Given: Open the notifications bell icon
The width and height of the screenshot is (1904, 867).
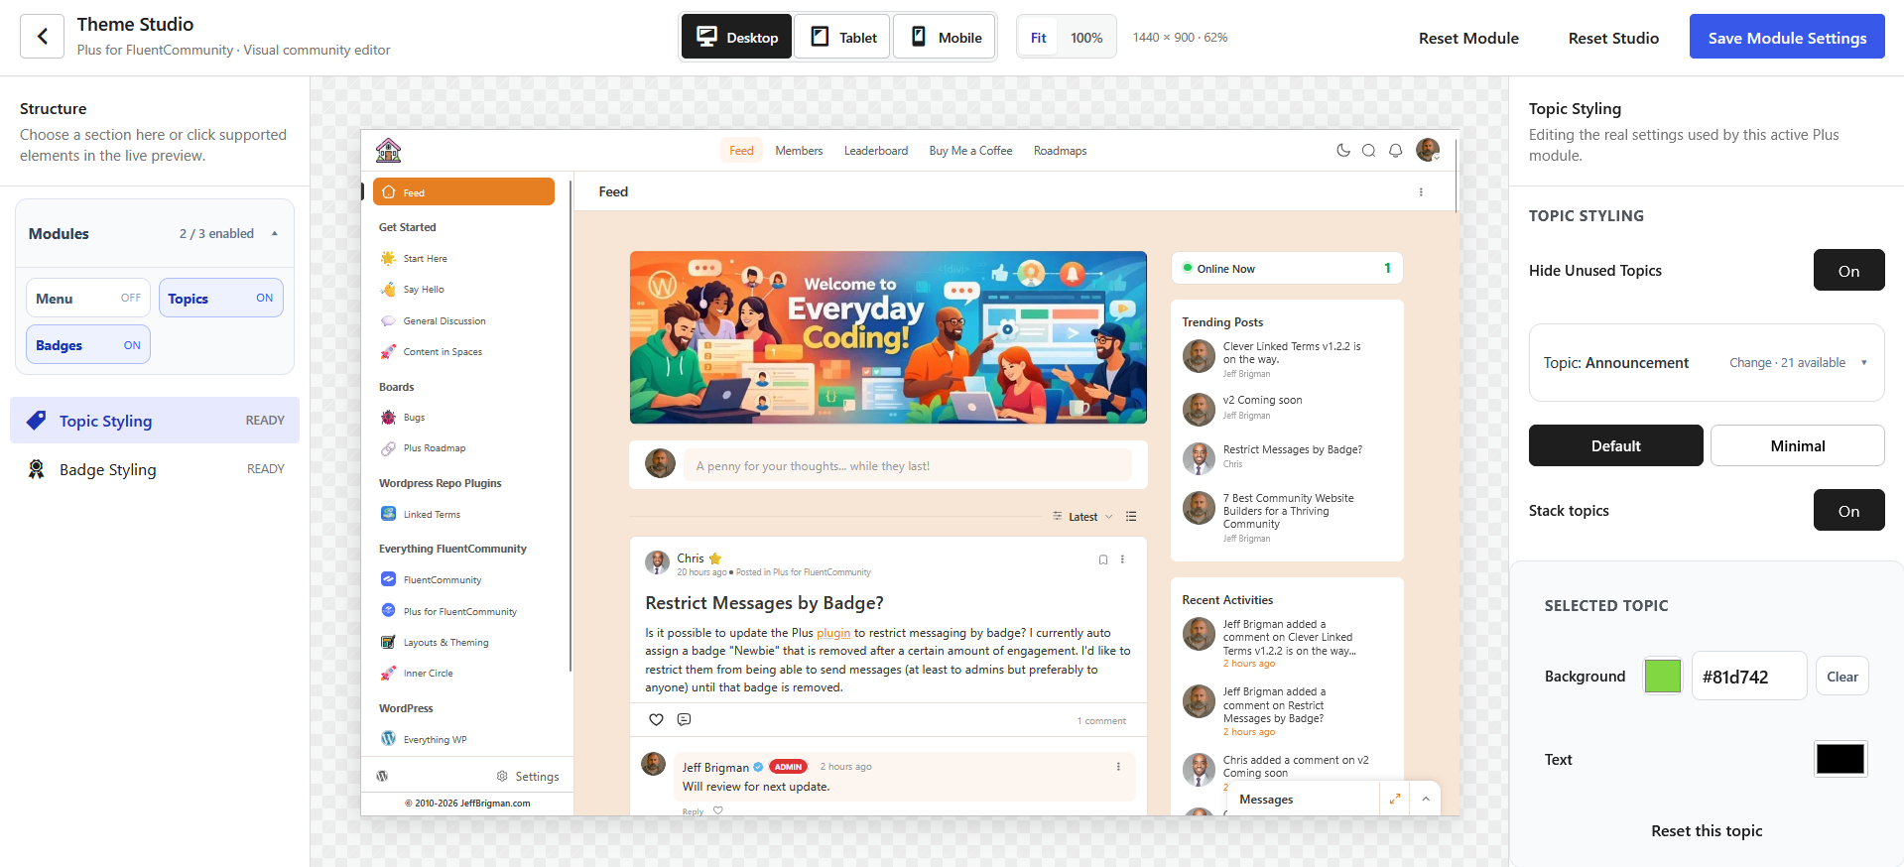Looking at the screenshot, I should pos(1396,151).
